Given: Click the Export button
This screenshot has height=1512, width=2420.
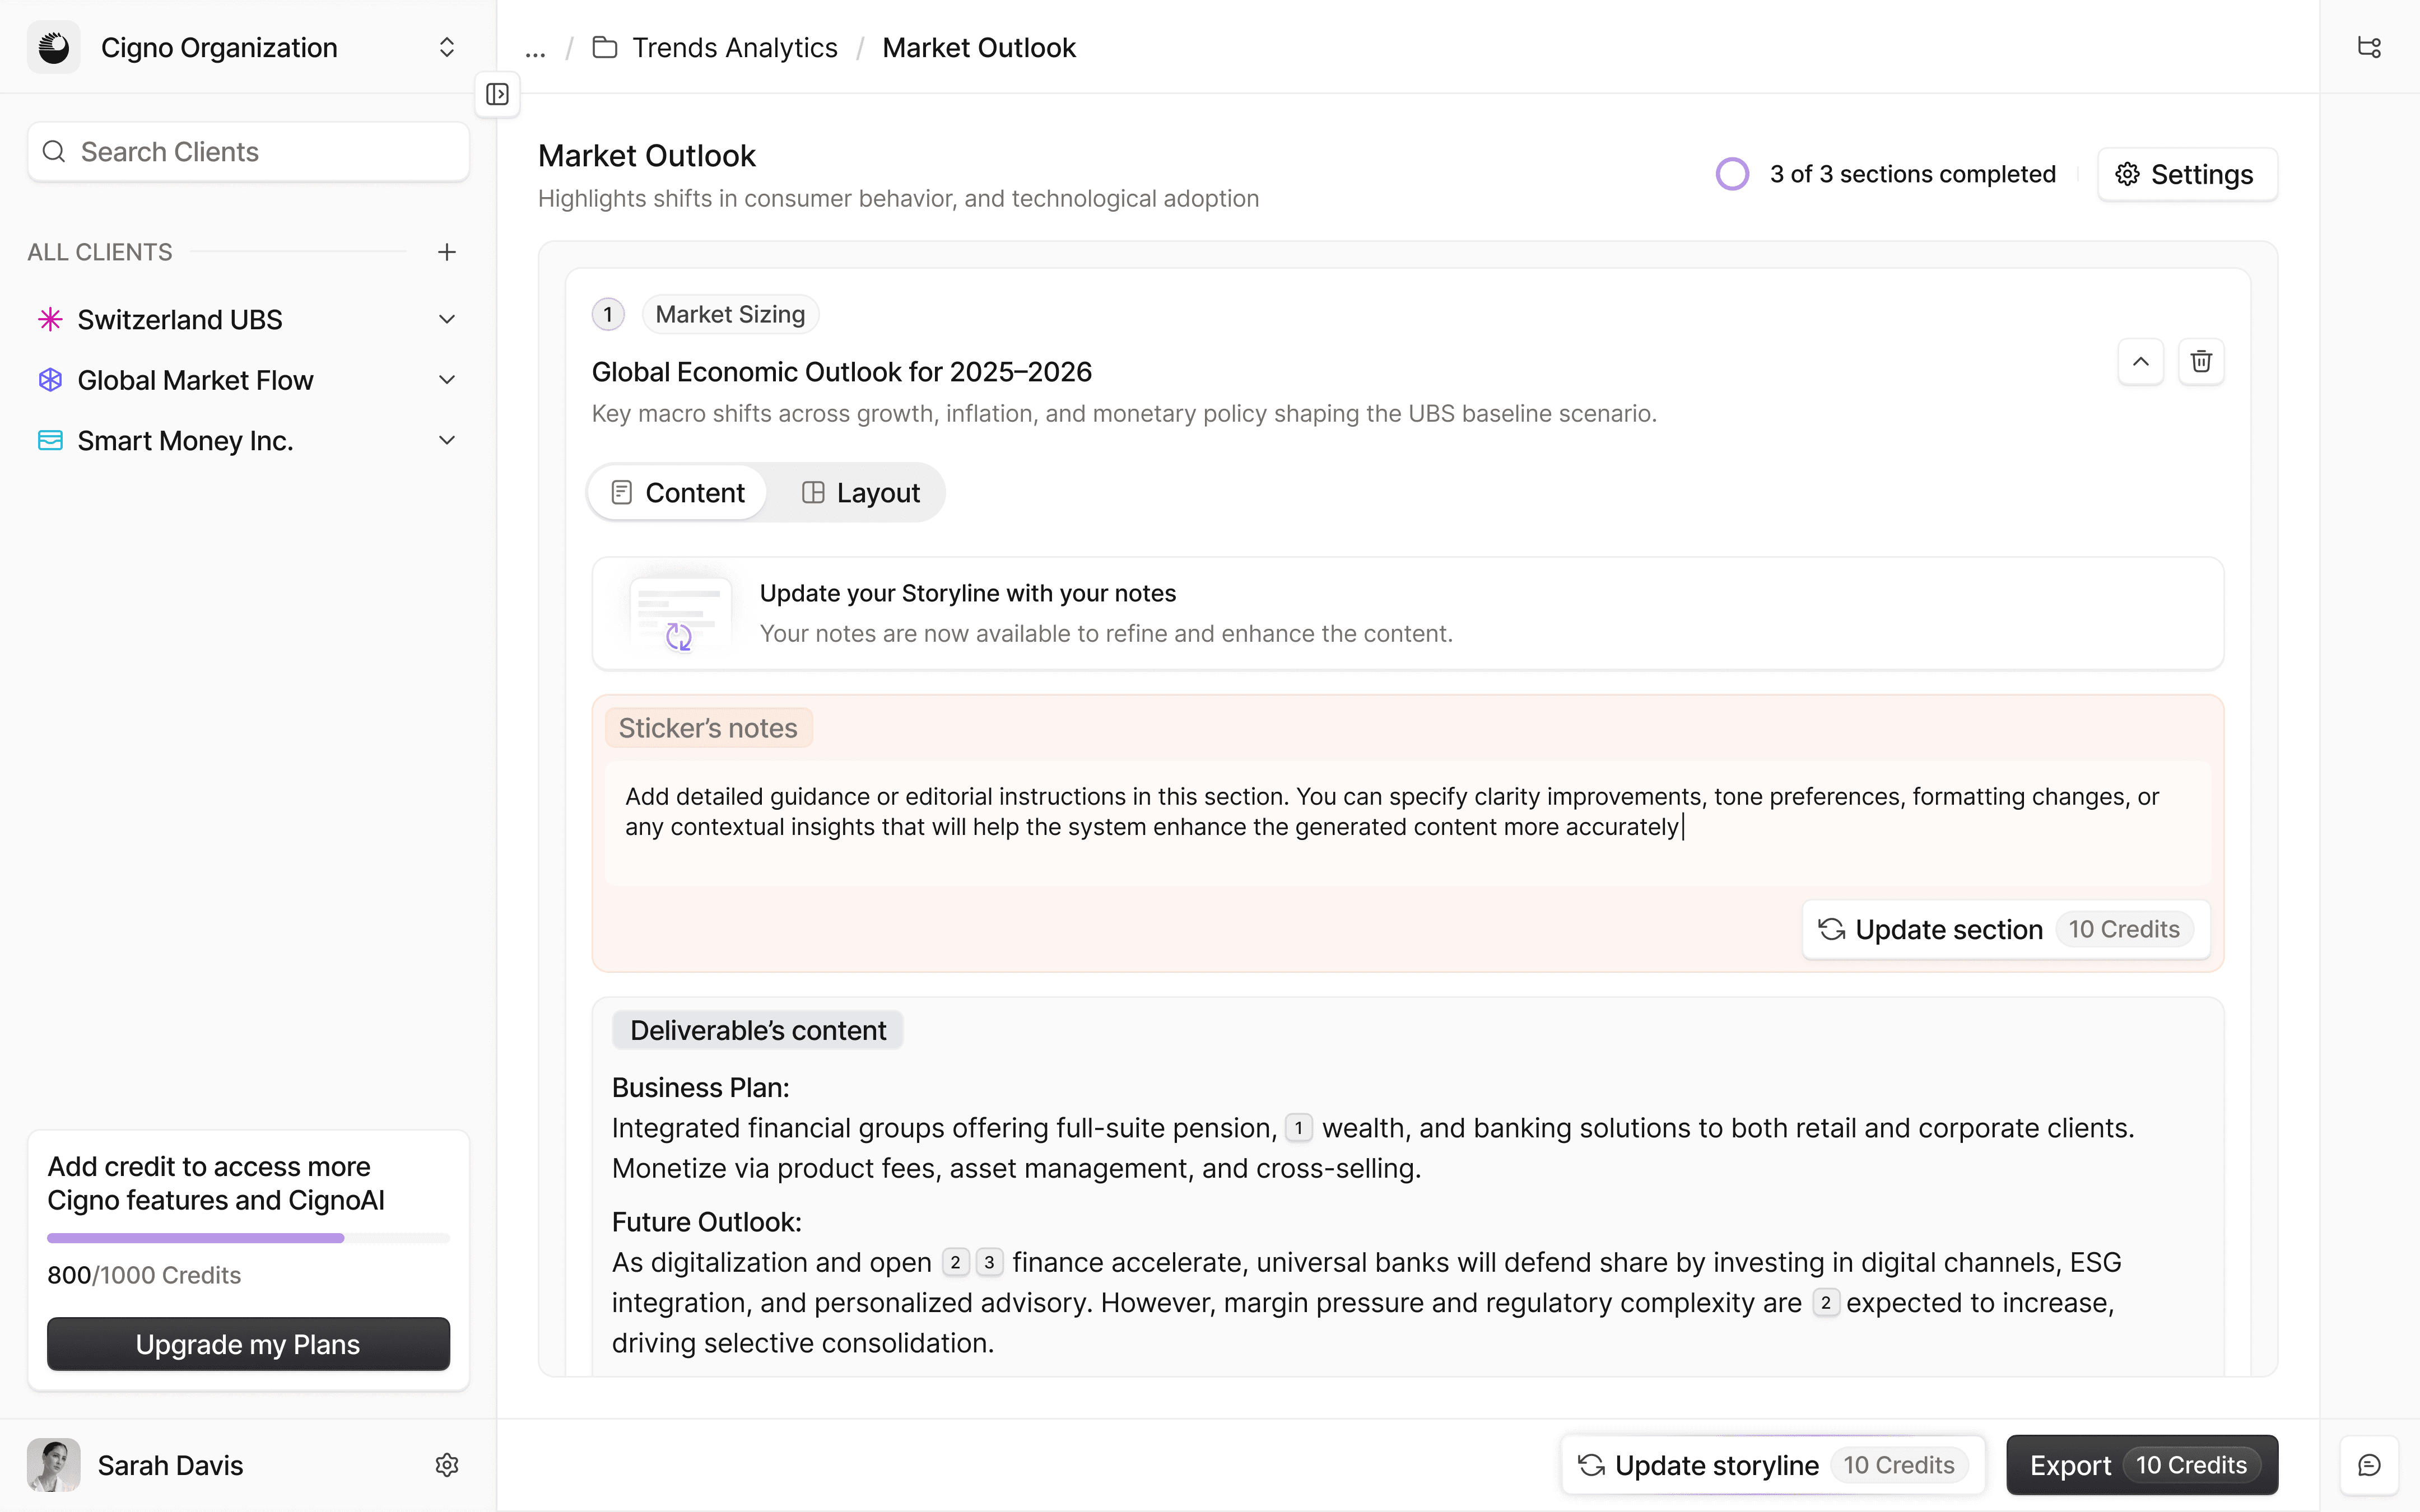Looking at the screenshot, I should click(2141, 1465).
